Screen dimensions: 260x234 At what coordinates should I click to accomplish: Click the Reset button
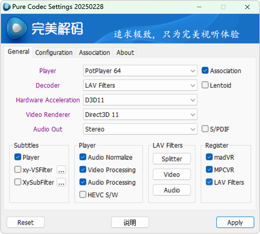point(26,222)
